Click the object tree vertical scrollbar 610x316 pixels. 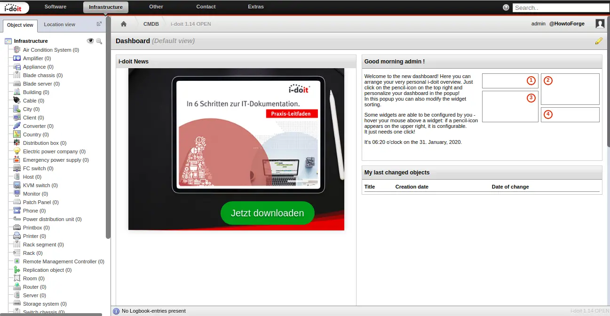click(x=108, y=128)
